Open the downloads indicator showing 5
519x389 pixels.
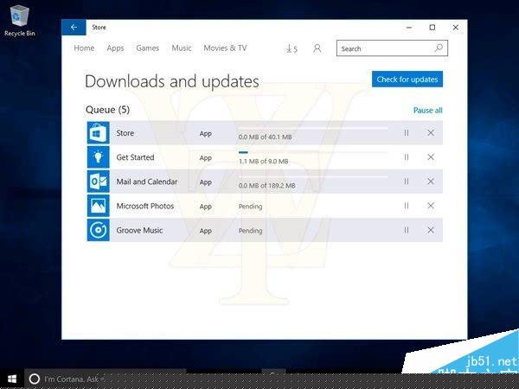point(292,49)
